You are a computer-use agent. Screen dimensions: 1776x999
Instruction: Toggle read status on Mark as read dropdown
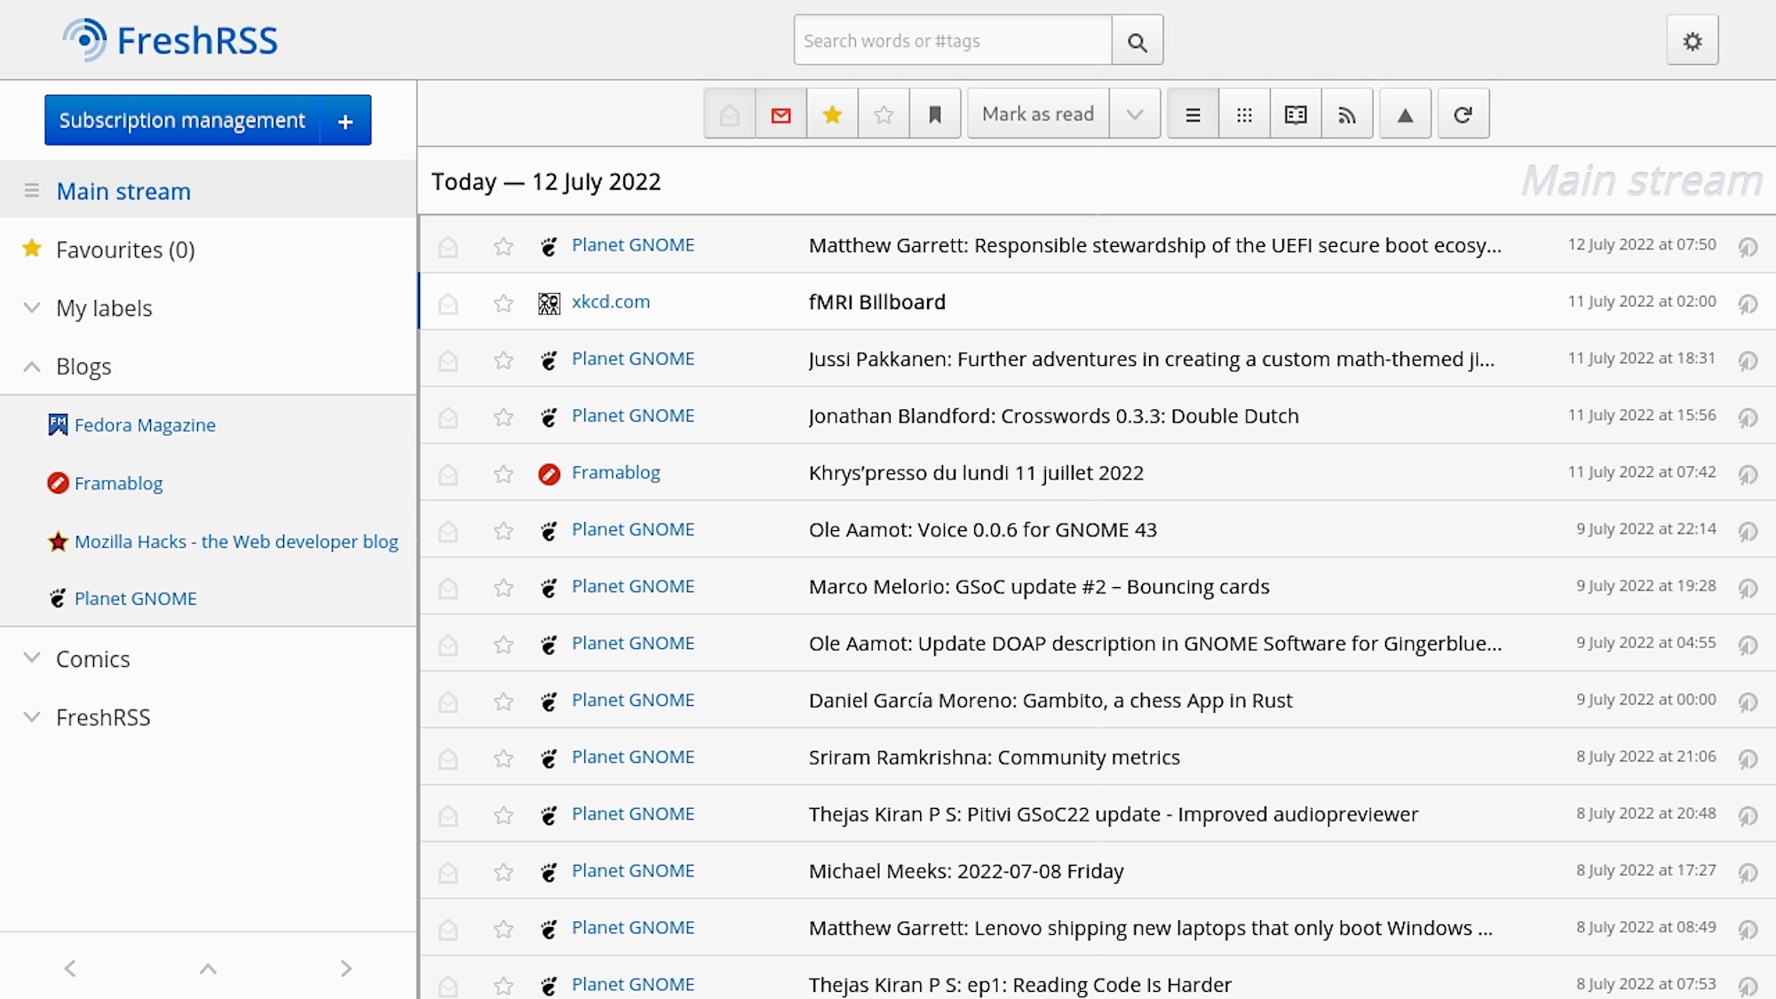tap(1132, 114)
